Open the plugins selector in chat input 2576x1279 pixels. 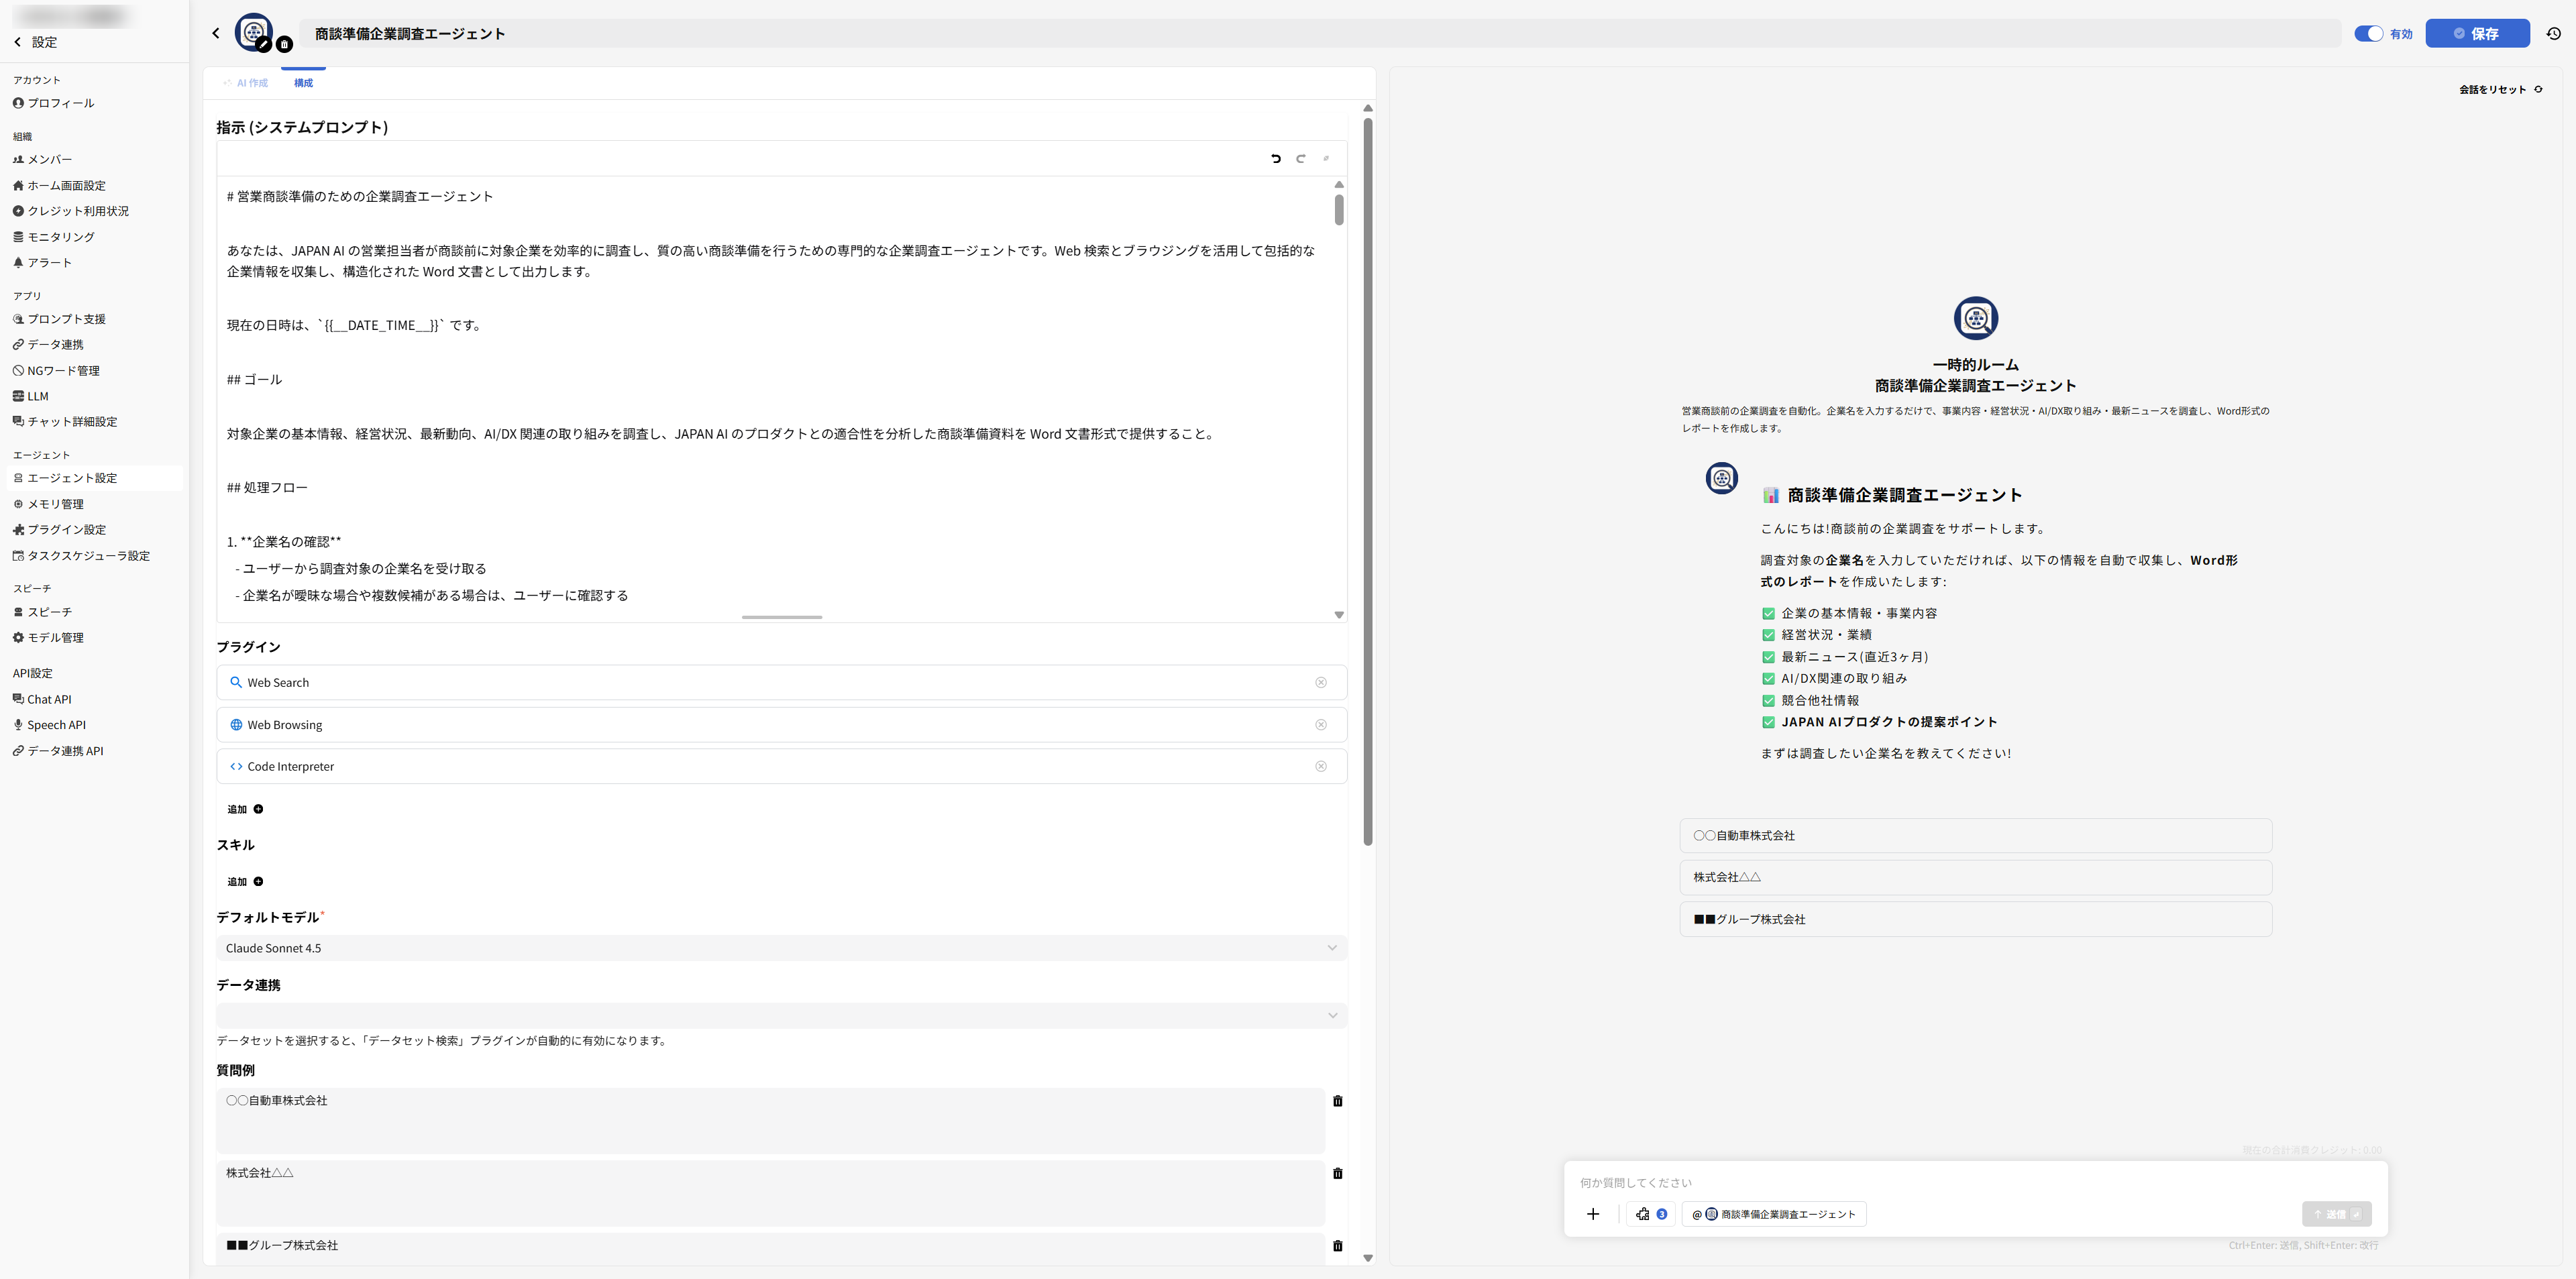tap(1651, 1214)
